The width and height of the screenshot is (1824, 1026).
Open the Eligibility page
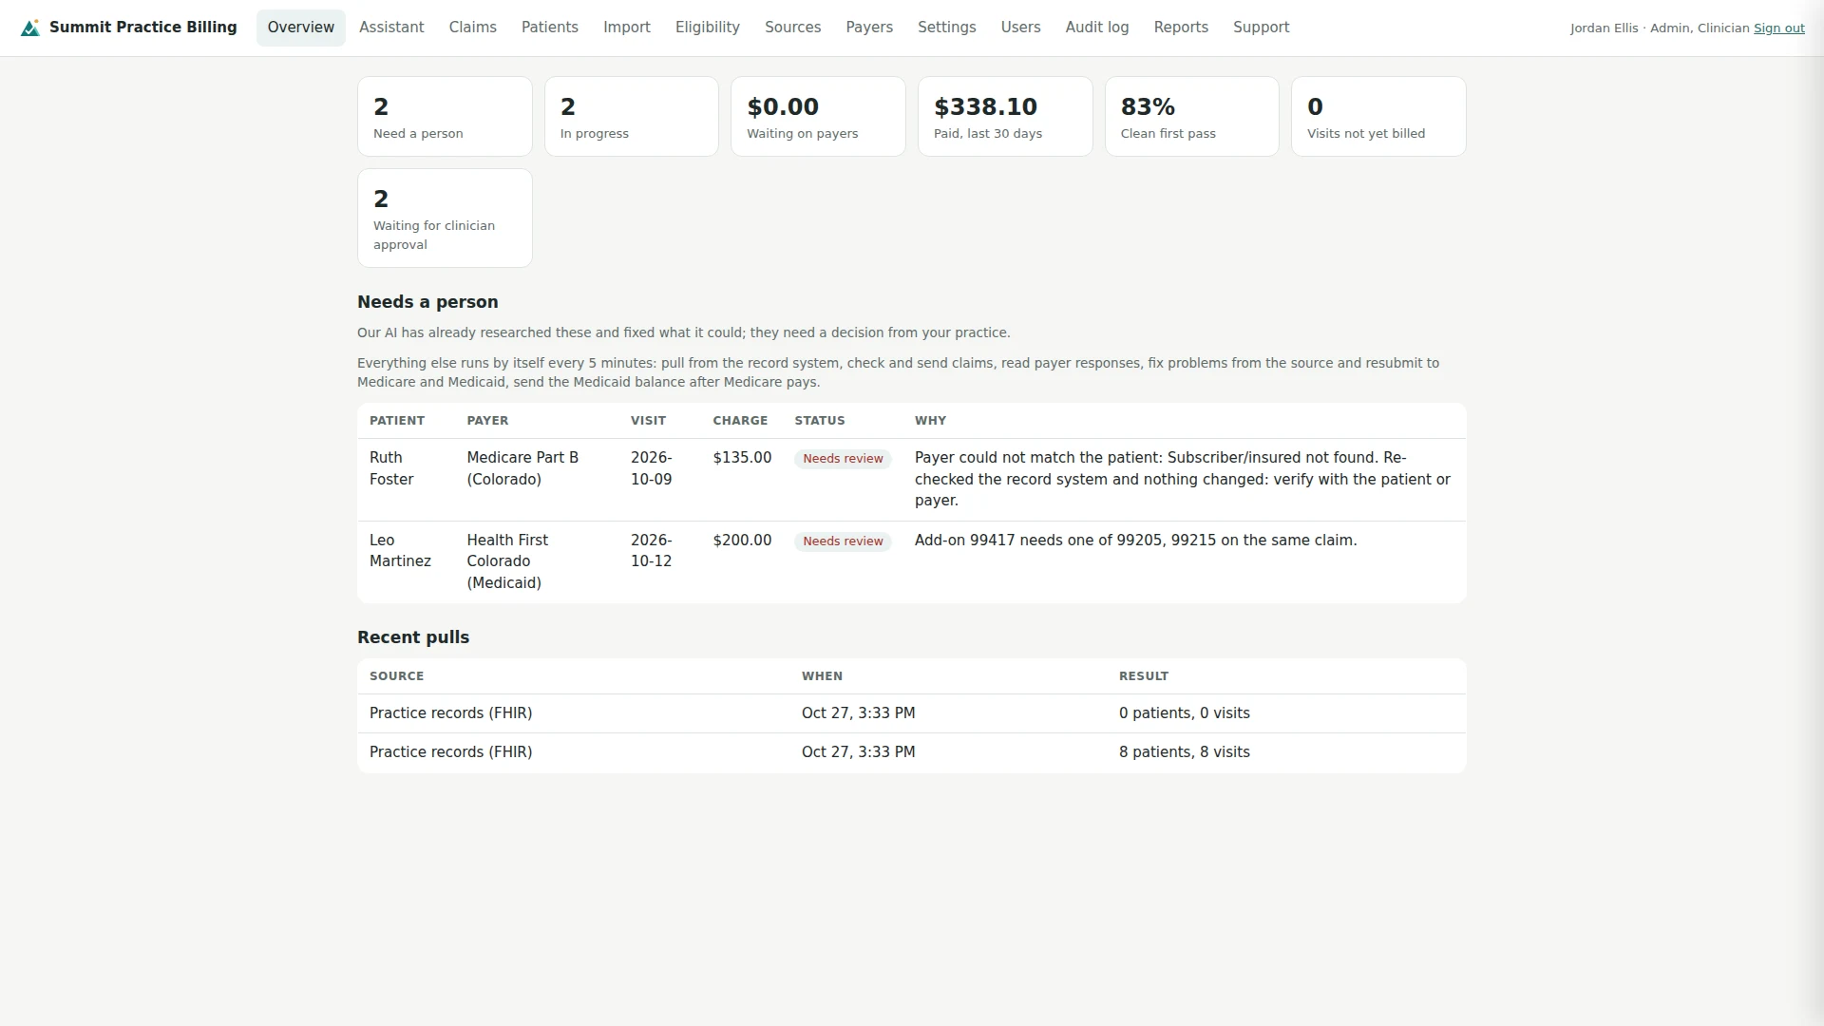(x=707, y=28)
